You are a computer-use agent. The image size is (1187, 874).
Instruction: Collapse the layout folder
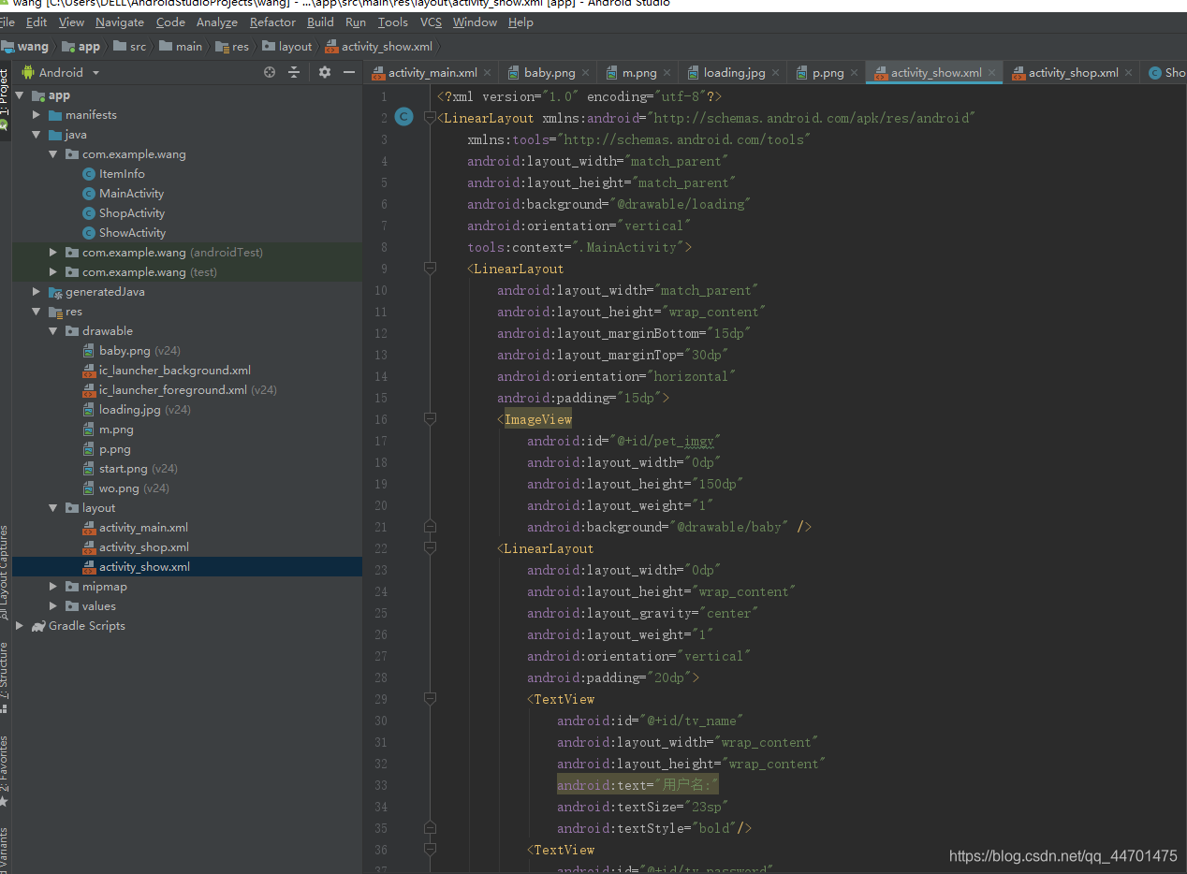pyautogui.click(x=53, y=508)
